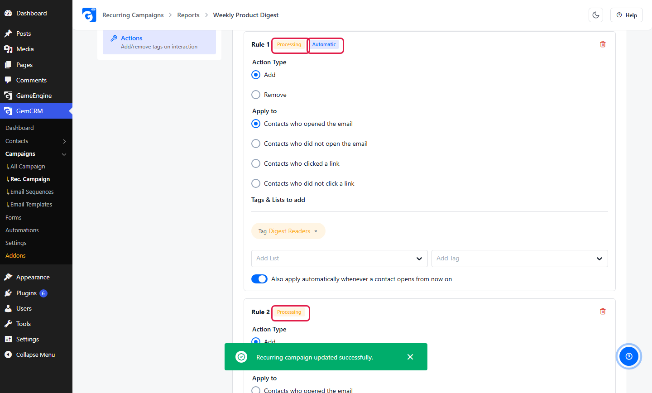Click the GameEngine sidebar icon
The width and height of the screenshot is (652, 393).
point(8,96)
